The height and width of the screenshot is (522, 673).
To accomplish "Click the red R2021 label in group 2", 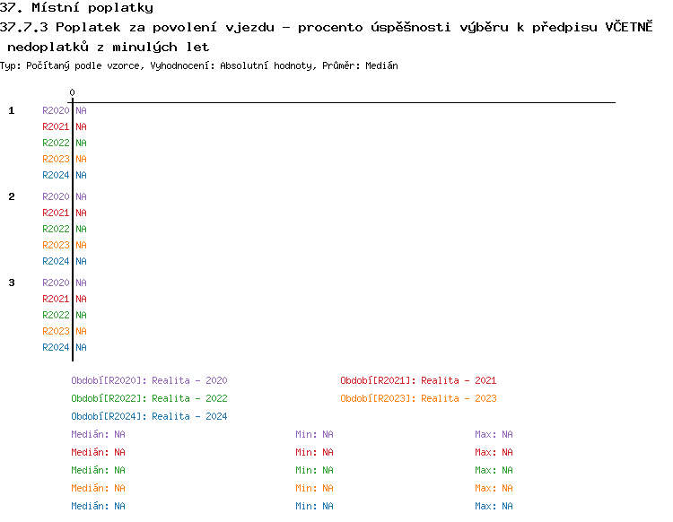I will click(56, 213).
